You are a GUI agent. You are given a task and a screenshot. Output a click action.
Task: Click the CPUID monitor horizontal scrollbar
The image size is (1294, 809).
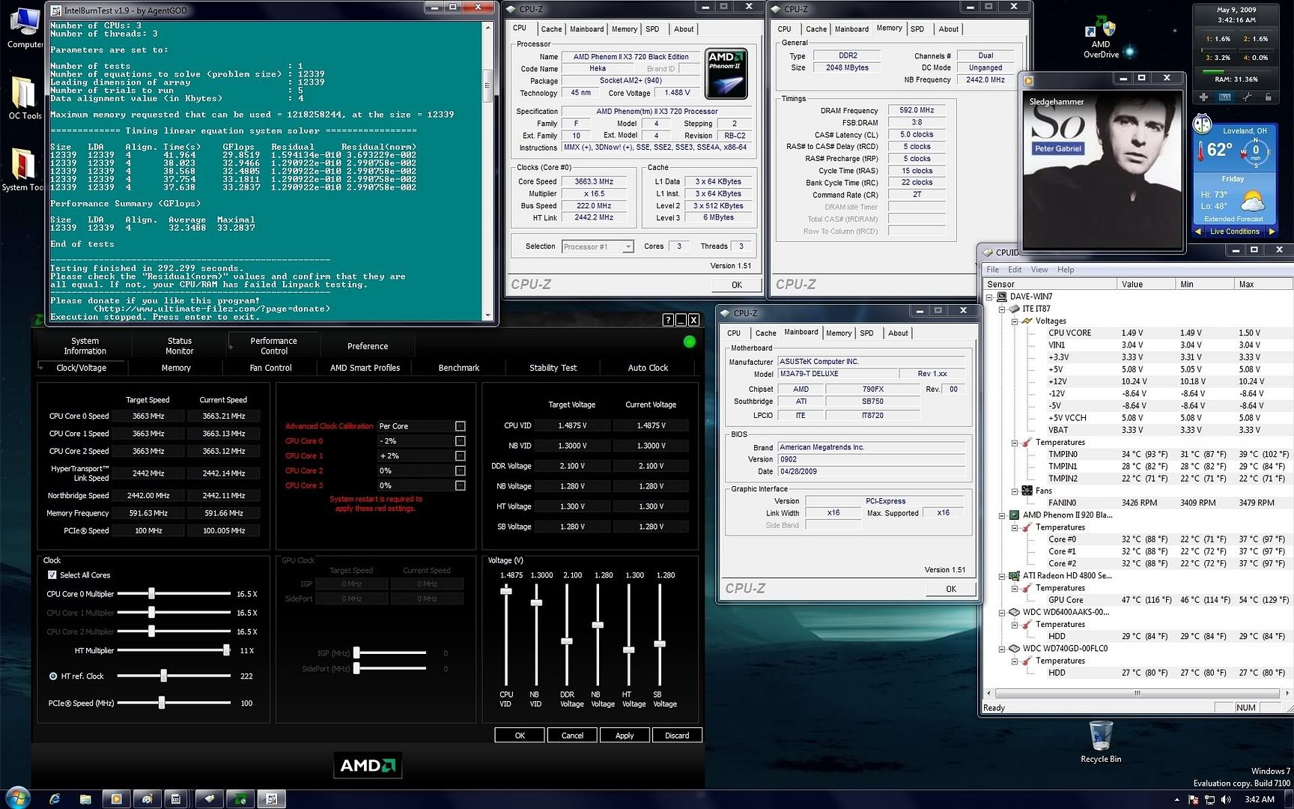tap(1137, 693)
